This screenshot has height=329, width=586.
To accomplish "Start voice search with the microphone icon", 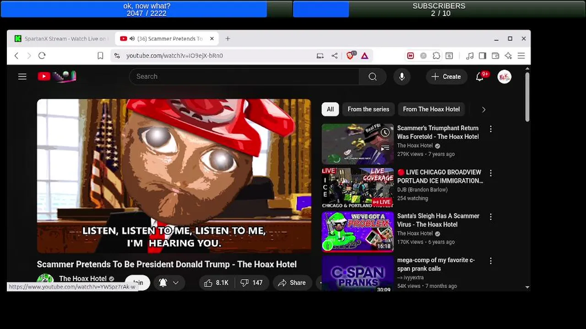I will pos(402,76).
